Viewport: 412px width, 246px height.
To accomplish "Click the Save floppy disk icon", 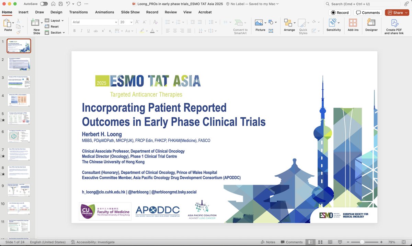I will click(60, 4).
